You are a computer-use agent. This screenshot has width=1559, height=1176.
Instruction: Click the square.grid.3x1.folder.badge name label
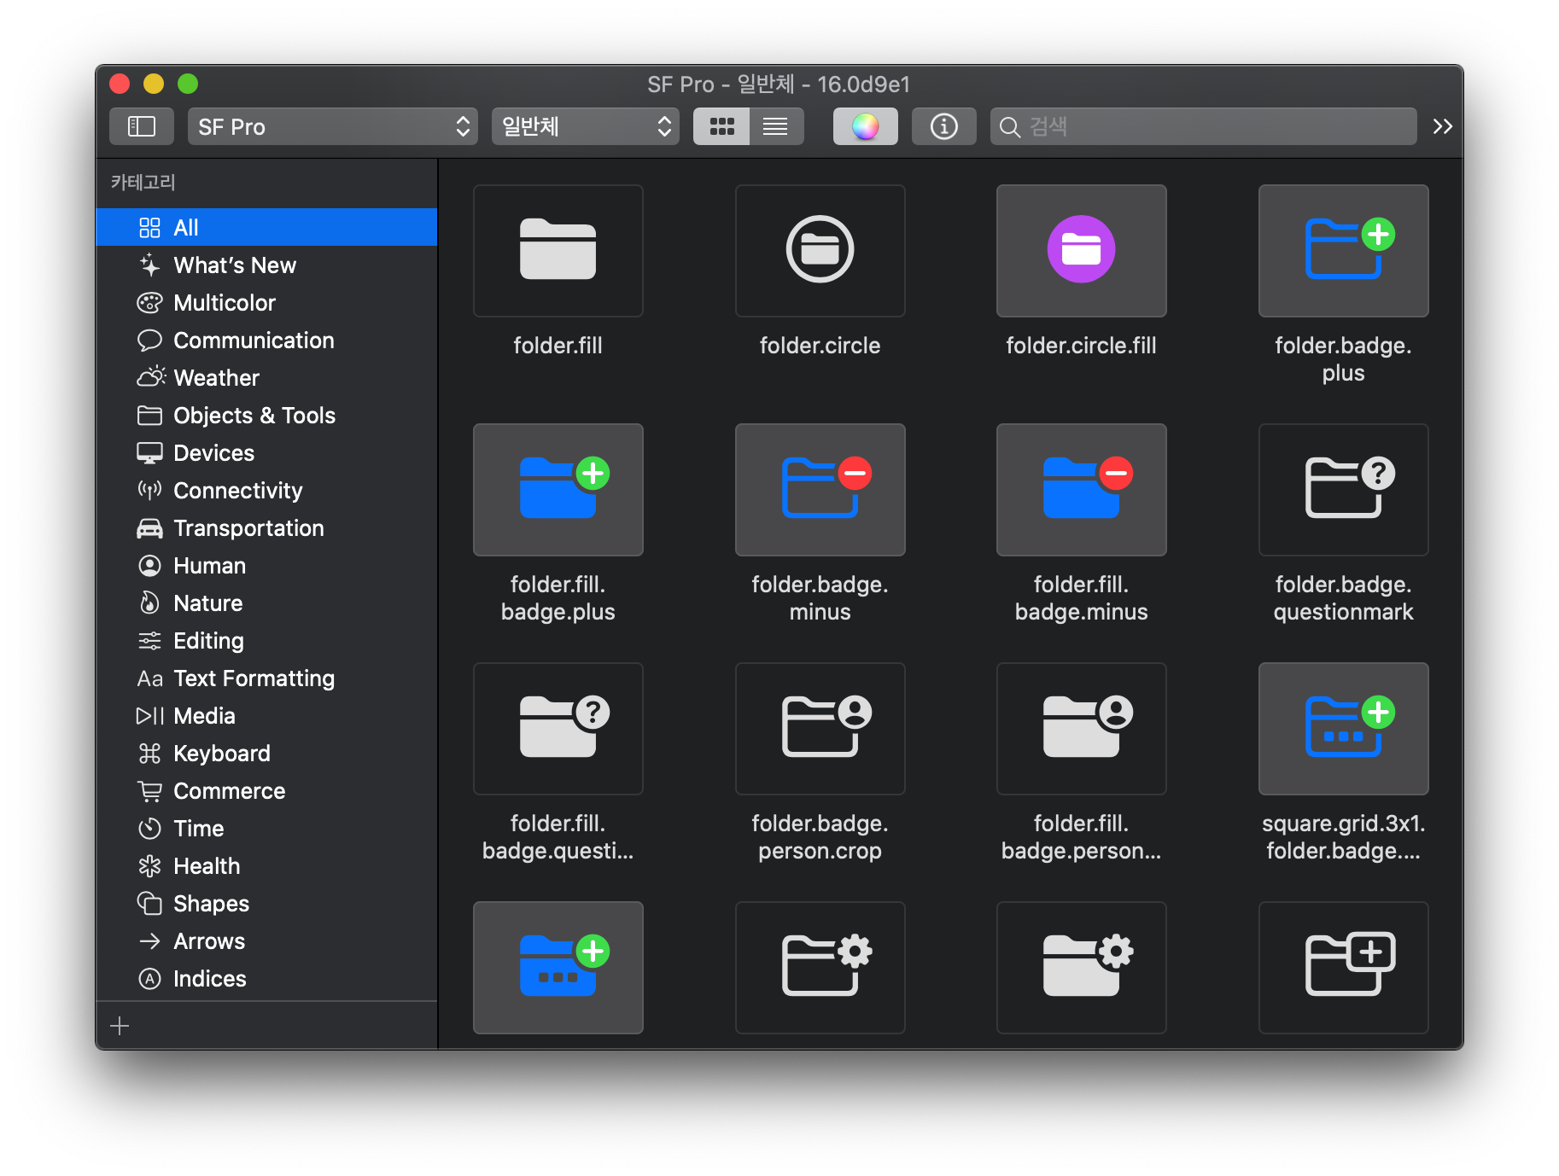click(1343, 837)
